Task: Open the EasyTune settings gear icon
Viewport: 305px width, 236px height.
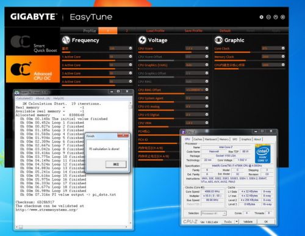Action: point(261,17)
